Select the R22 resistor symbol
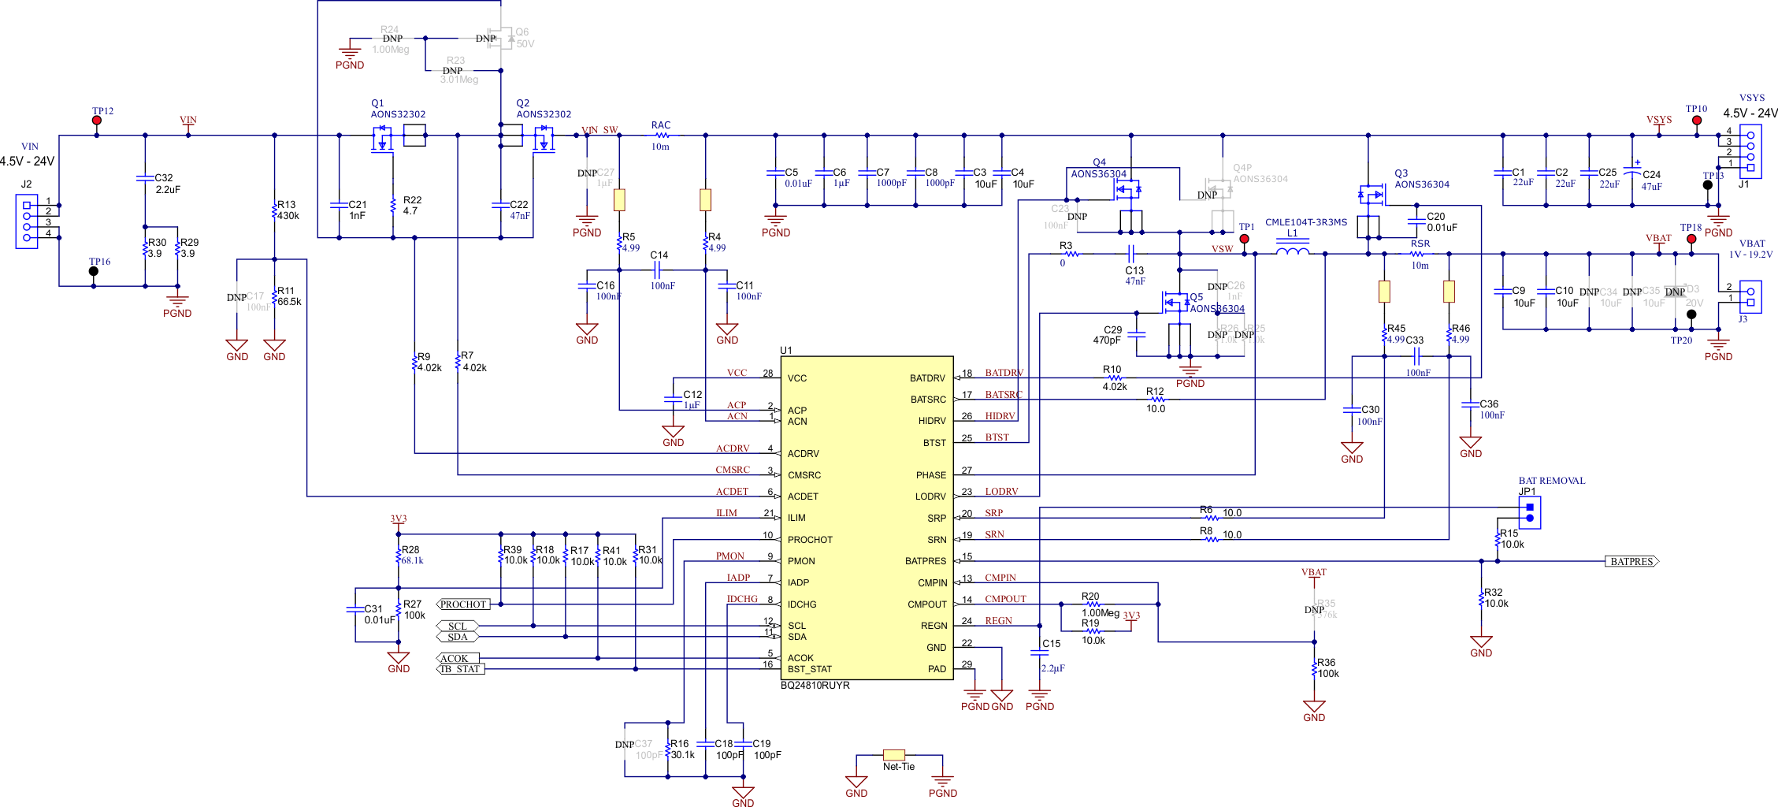Image resolution: width=1778 pixels, height=807 pixels. point(393,206)
